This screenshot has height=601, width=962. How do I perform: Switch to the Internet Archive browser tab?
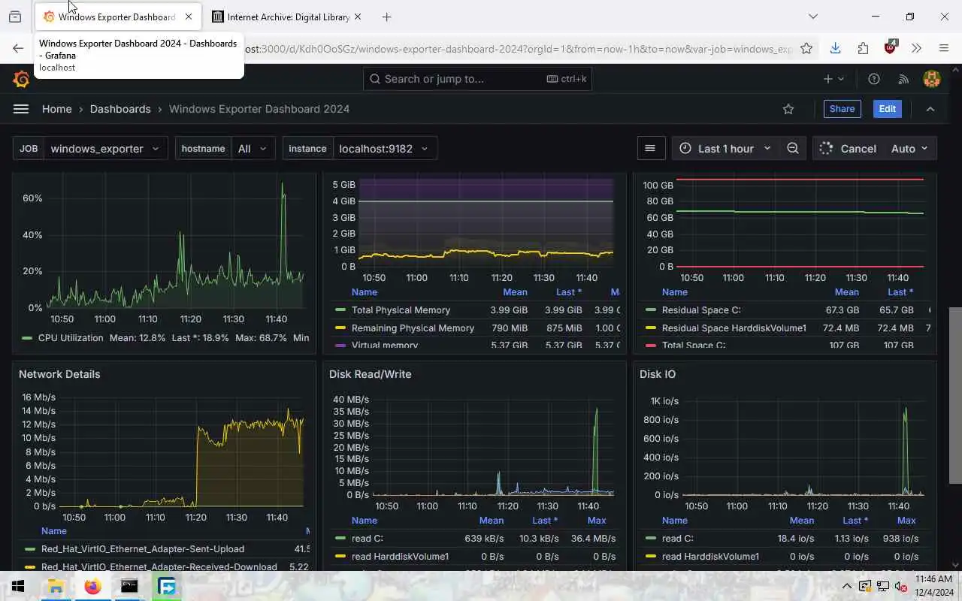pos(286,17)
